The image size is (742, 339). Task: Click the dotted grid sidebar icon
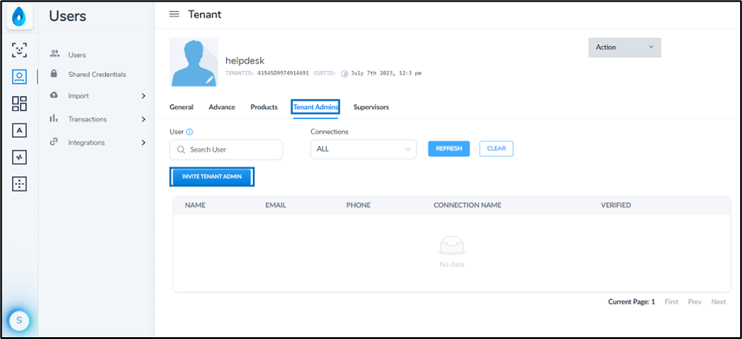point(19,185)
